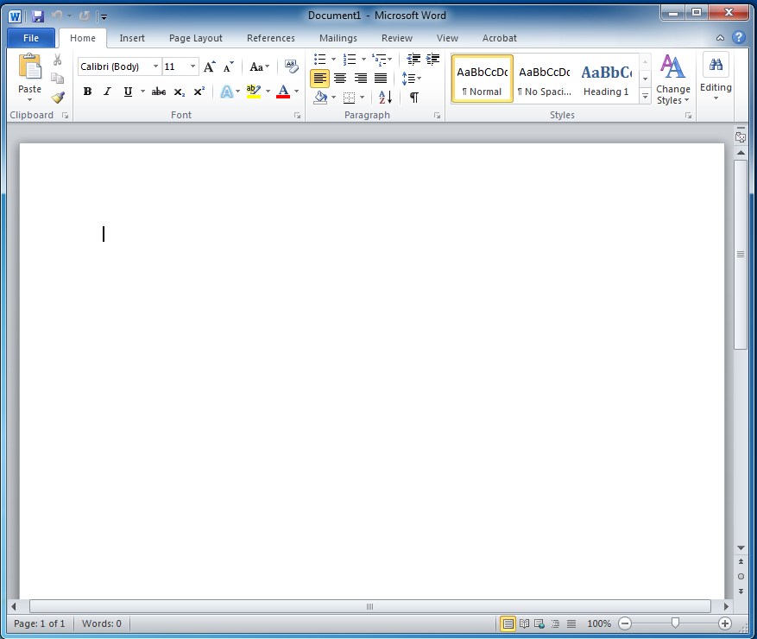Click the Grow Font icon

(x=209, y=66)
